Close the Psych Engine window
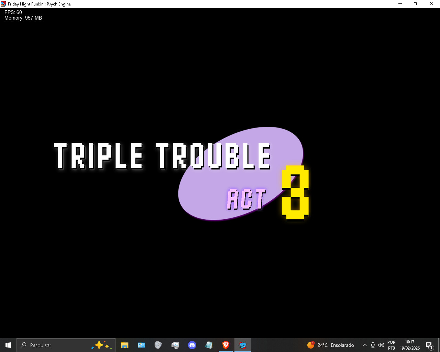 (x=431, y=4)
